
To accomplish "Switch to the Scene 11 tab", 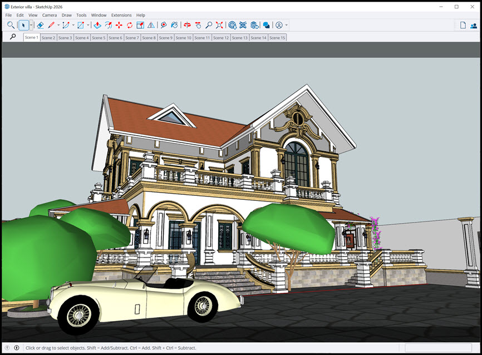I will point(202,37).
